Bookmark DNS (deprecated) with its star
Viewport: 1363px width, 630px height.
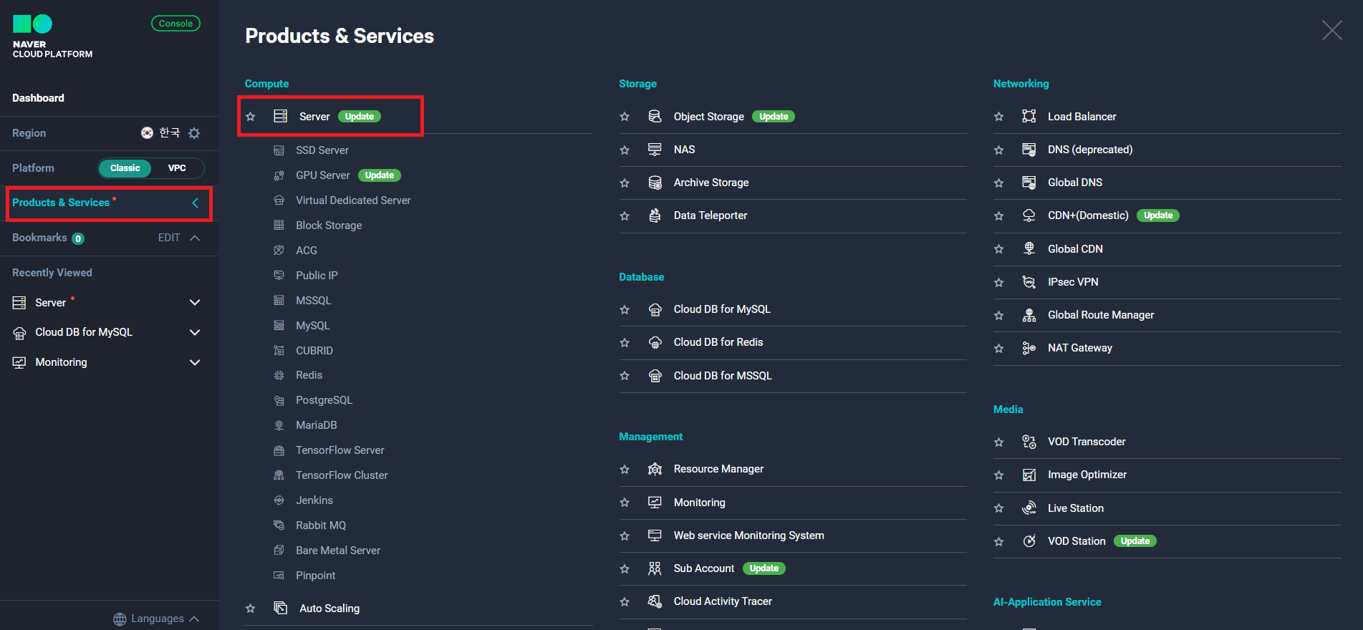(x=999, y=150)
